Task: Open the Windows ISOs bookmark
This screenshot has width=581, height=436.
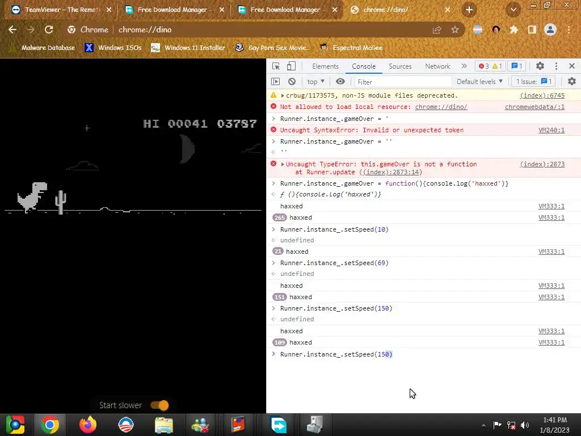Action: 113,48
